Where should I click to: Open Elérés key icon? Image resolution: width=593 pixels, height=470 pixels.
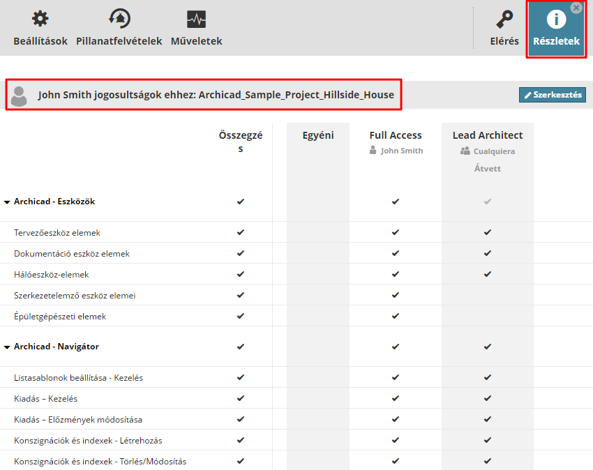tap(504, 20)
